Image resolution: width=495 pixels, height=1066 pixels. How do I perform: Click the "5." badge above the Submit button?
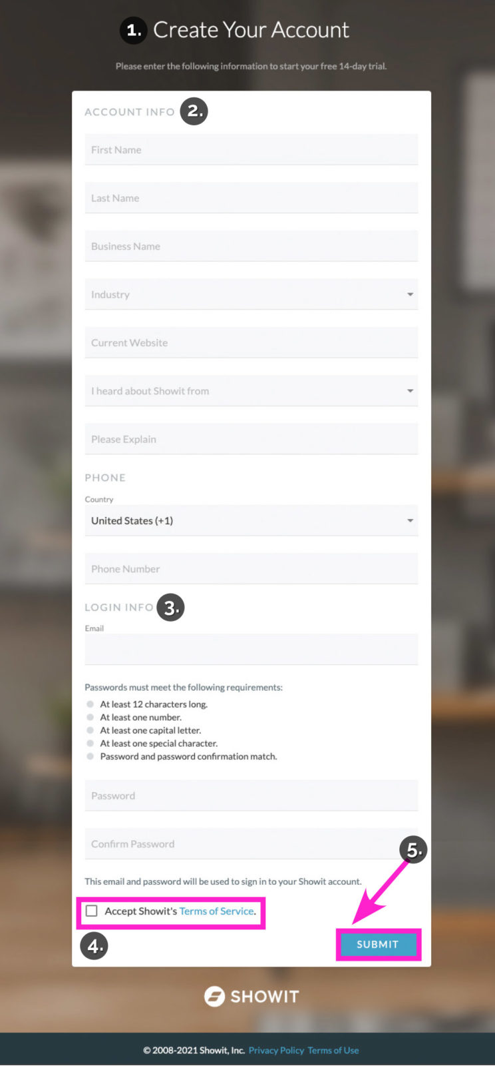point(412,849)
